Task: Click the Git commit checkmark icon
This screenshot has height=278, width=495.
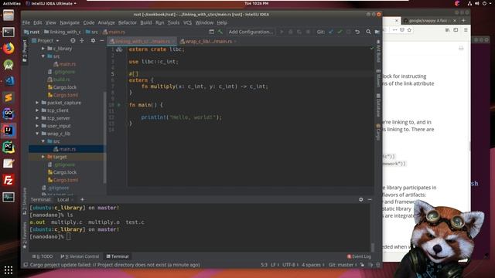Action: [x=340, y=32]
